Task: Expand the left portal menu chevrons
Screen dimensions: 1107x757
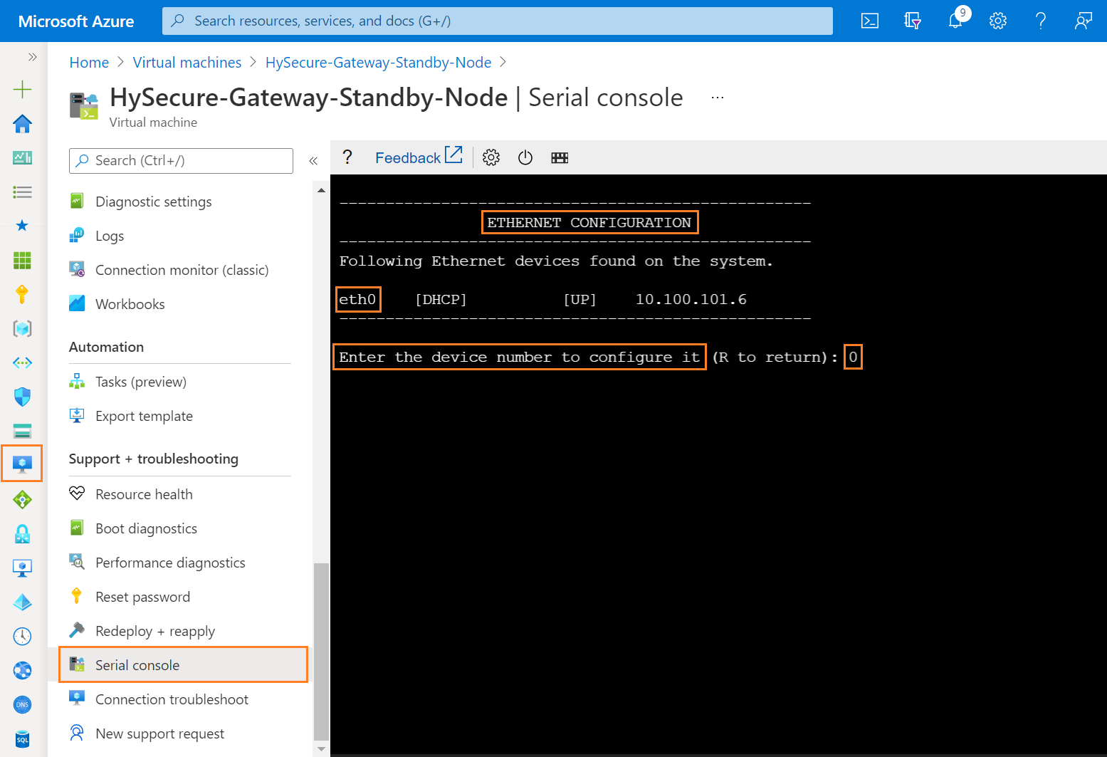Action: [x=32, y=57]
